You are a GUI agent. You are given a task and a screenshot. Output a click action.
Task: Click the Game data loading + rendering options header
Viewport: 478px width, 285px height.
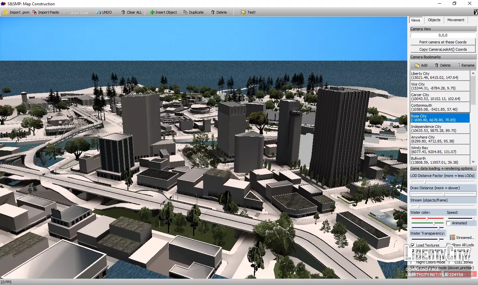(x=443, y=168)
